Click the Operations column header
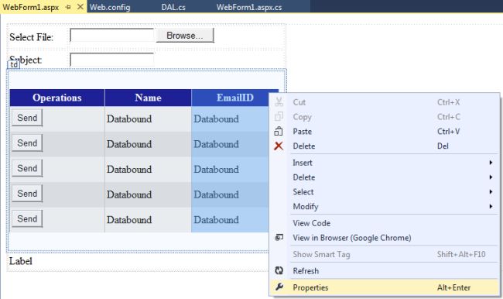Image resolution: width=503 pixels, height=299 pixels. coord(57,98)
